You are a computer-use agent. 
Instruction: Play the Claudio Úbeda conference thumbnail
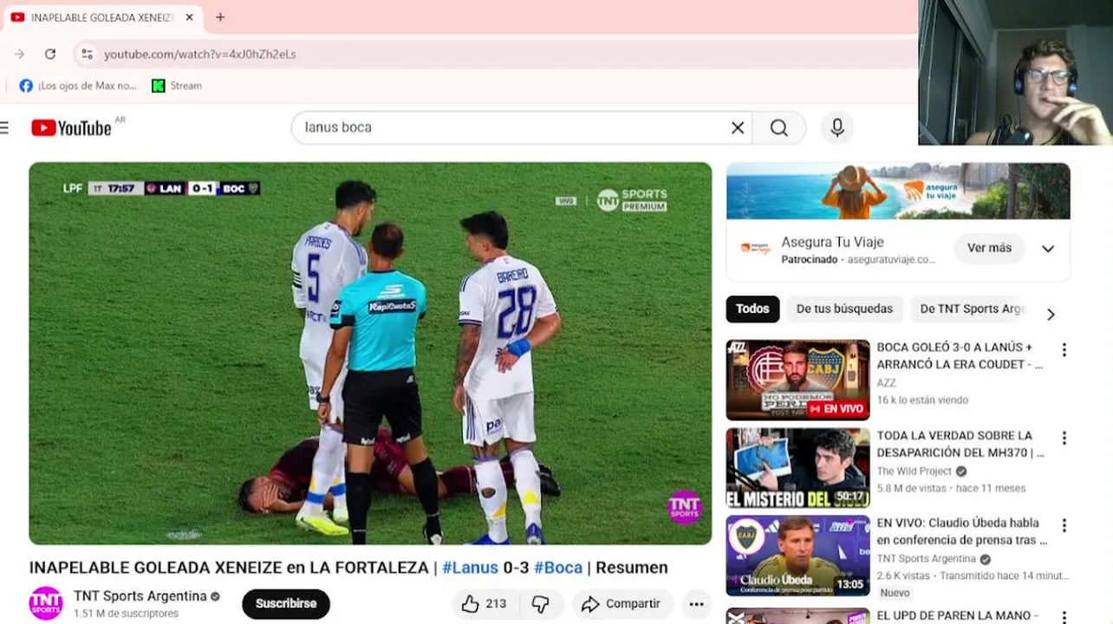pyautogui.click(x=797, y=556)
